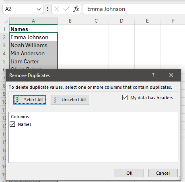Viewport: 185px width, 182px height.
Task: Select row 3 header
Action: [4, 45]
